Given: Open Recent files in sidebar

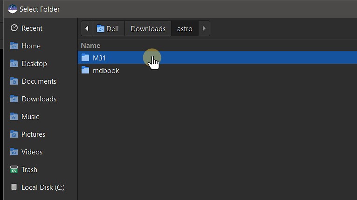Looking at the screenshot, I should click(32, 28).
